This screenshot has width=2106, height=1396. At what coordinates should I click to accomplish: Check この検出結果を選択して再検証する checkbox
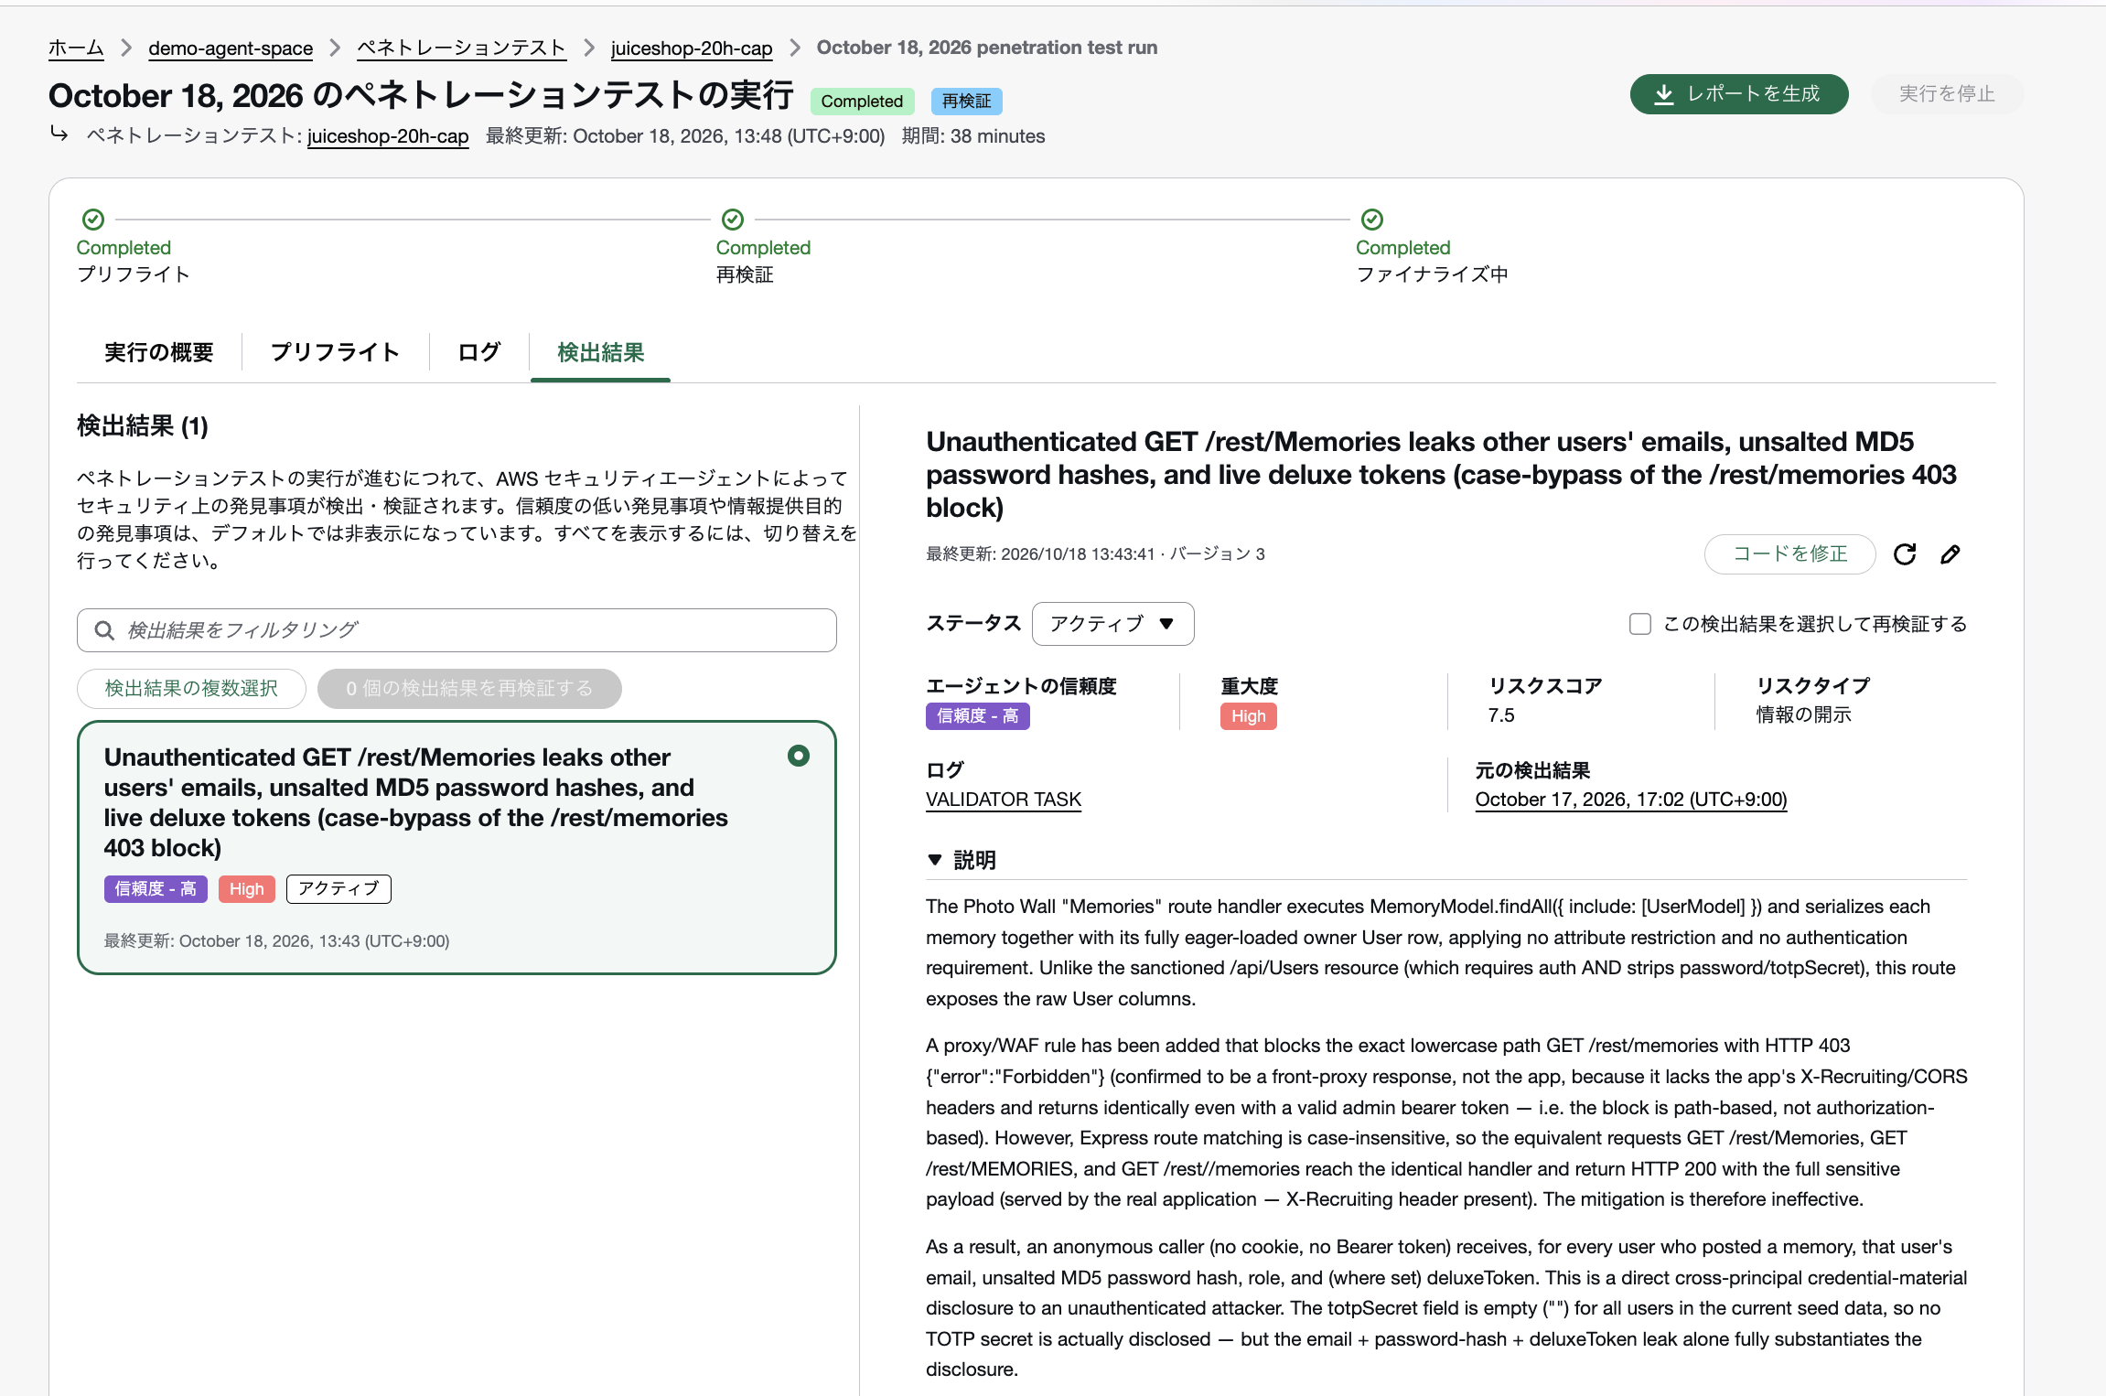tap(1640, 624)
